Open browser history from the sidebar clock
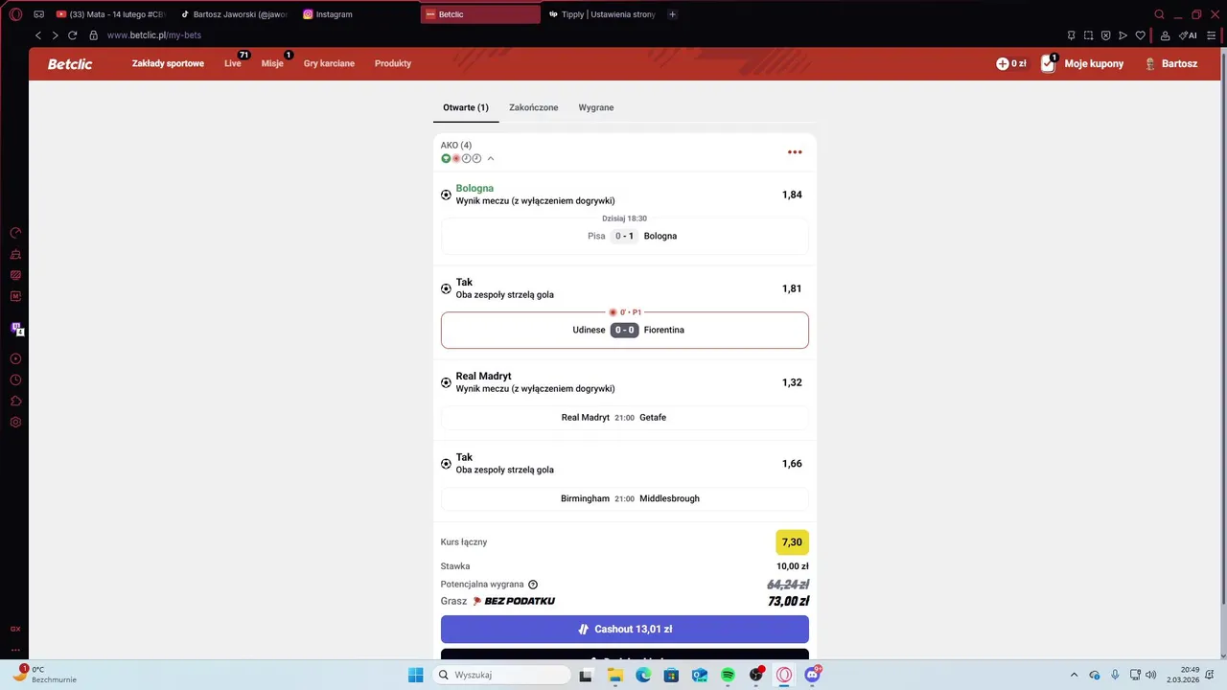Image resolution: width=1227 pixels, height=690 pixels. pyautogui.click(x=15, y=380)
